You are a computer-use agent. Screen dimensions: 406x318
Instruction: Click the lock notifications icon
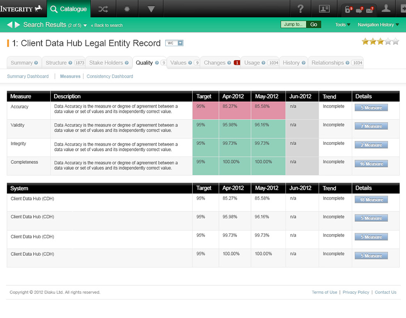(x=348, y=9)
